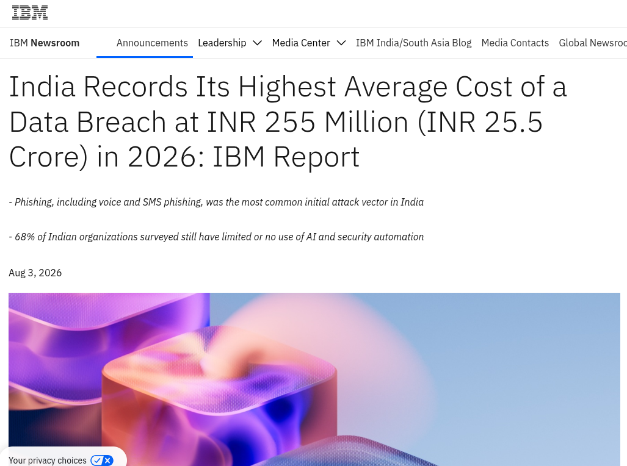
Task: Toggle the privacy choices check-and-X icon
Action: pos(102,461)
